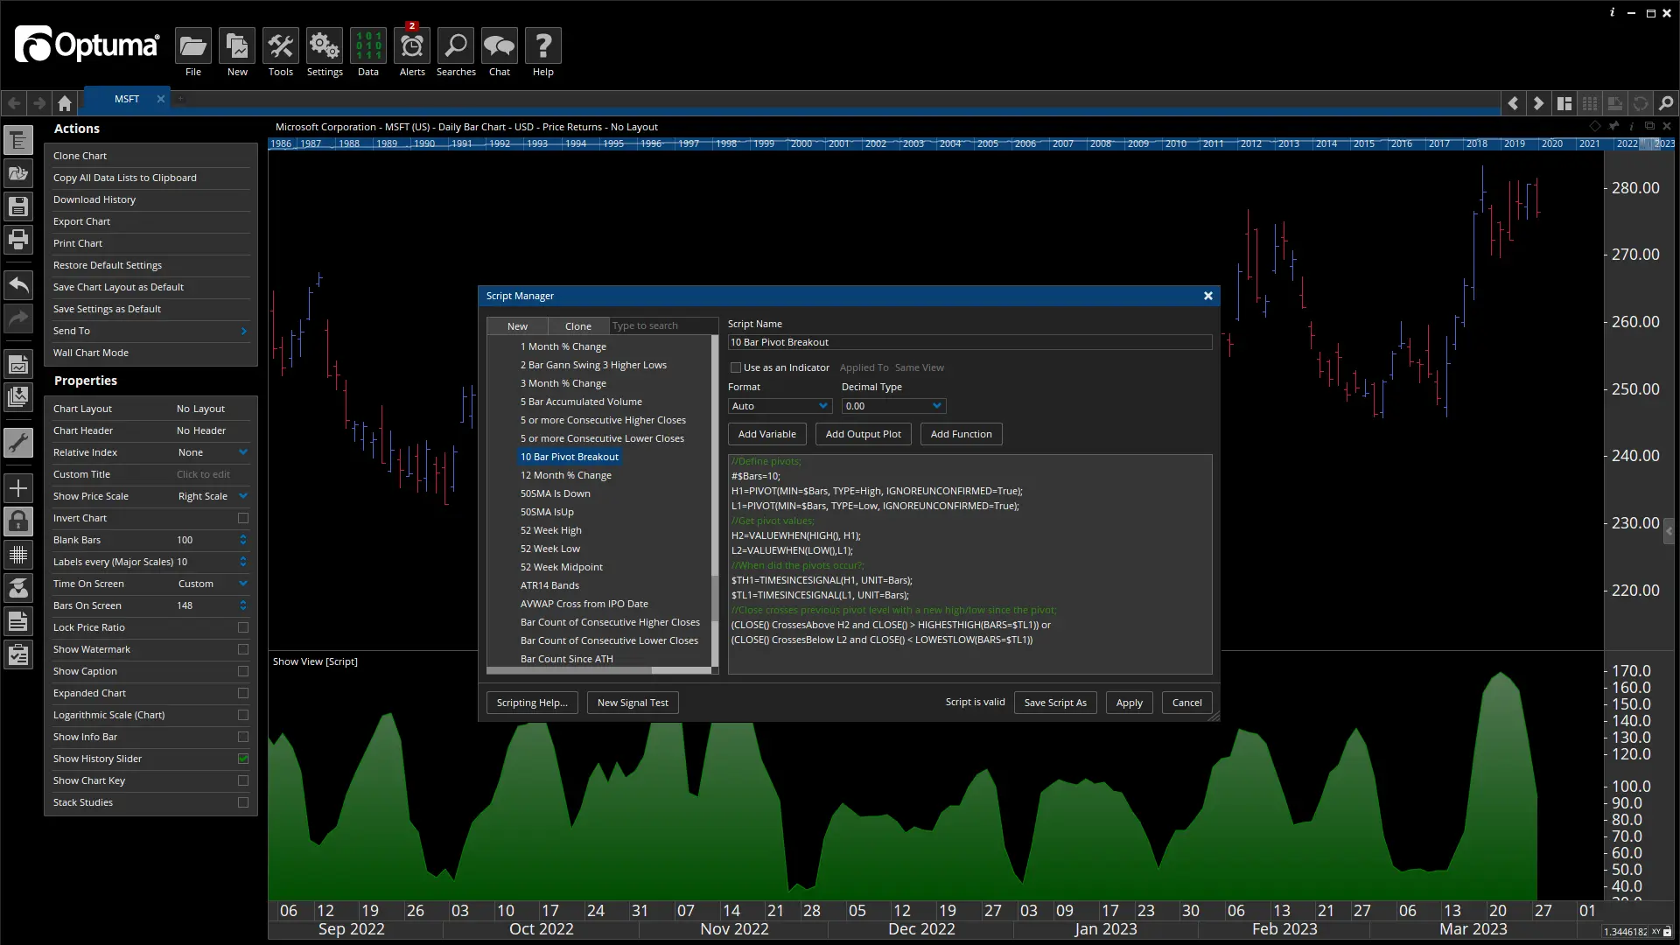This screenshot has height=945, width=1680.
Task: Open the Alerts alarm clock icon
Action: 412,46
